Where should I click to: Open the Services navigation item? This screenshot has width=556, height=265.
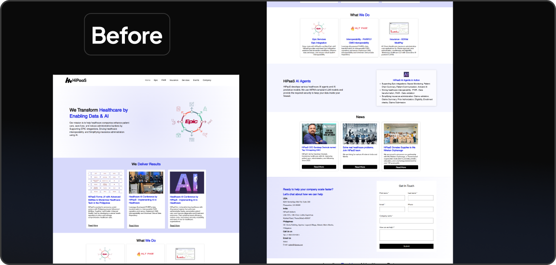pyautogui.click(x=186, y=80)
